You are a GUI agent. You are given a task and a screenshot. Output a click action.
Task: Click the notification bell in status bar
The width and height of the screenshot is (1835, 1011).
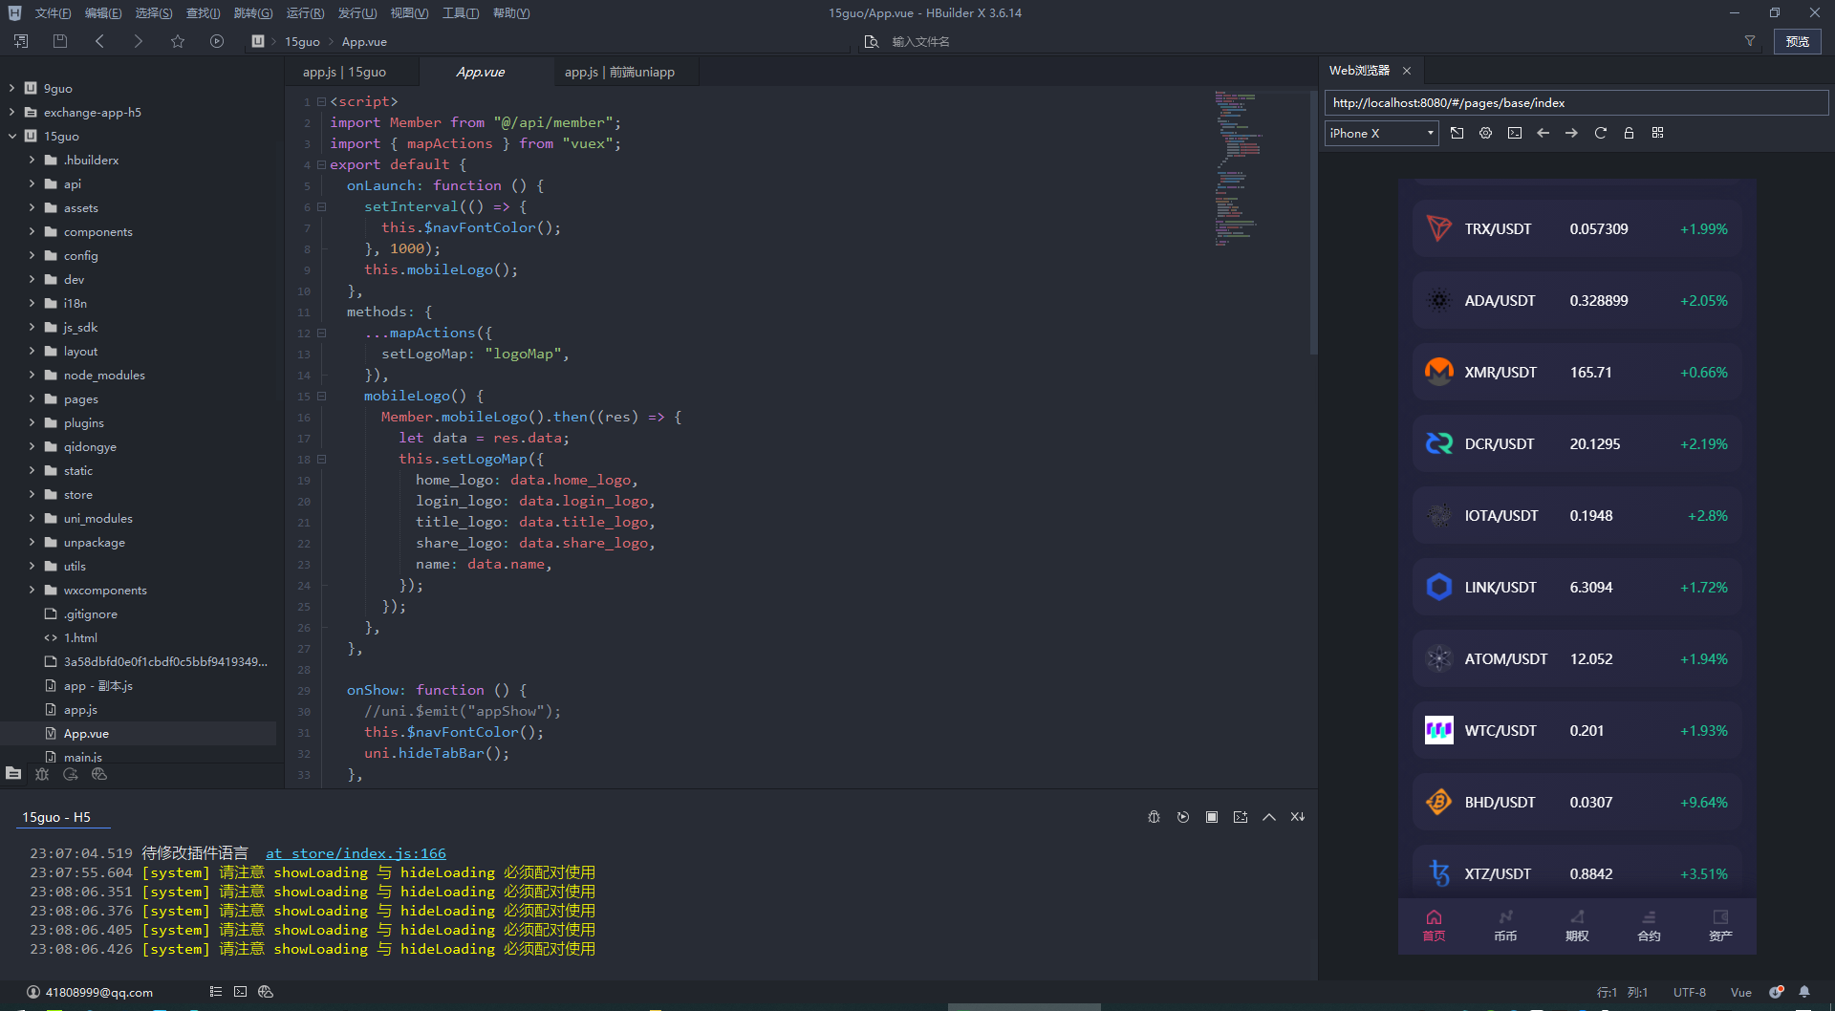1804,992
